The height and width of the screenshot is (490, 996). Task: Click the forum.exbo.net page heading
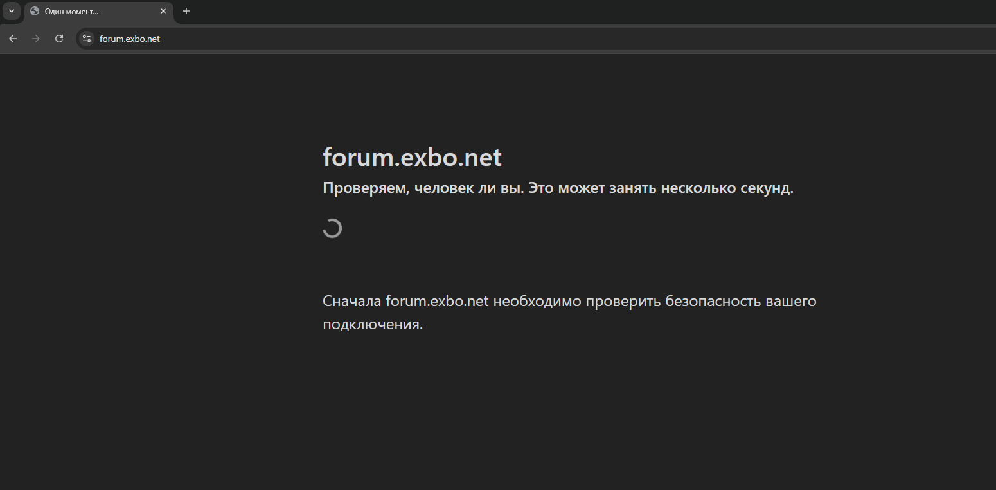412,157
